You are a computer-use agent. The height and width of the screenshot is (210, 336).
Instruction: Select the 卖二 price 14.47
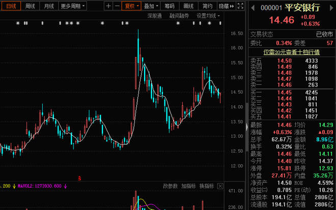(x=285, y=79)
